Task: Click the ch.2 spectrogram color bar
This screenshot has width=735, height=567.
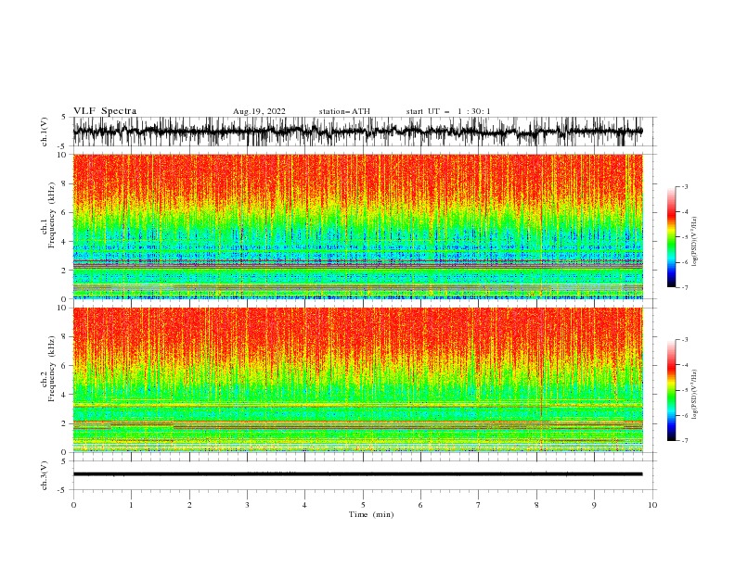Action: coord(671,390)
